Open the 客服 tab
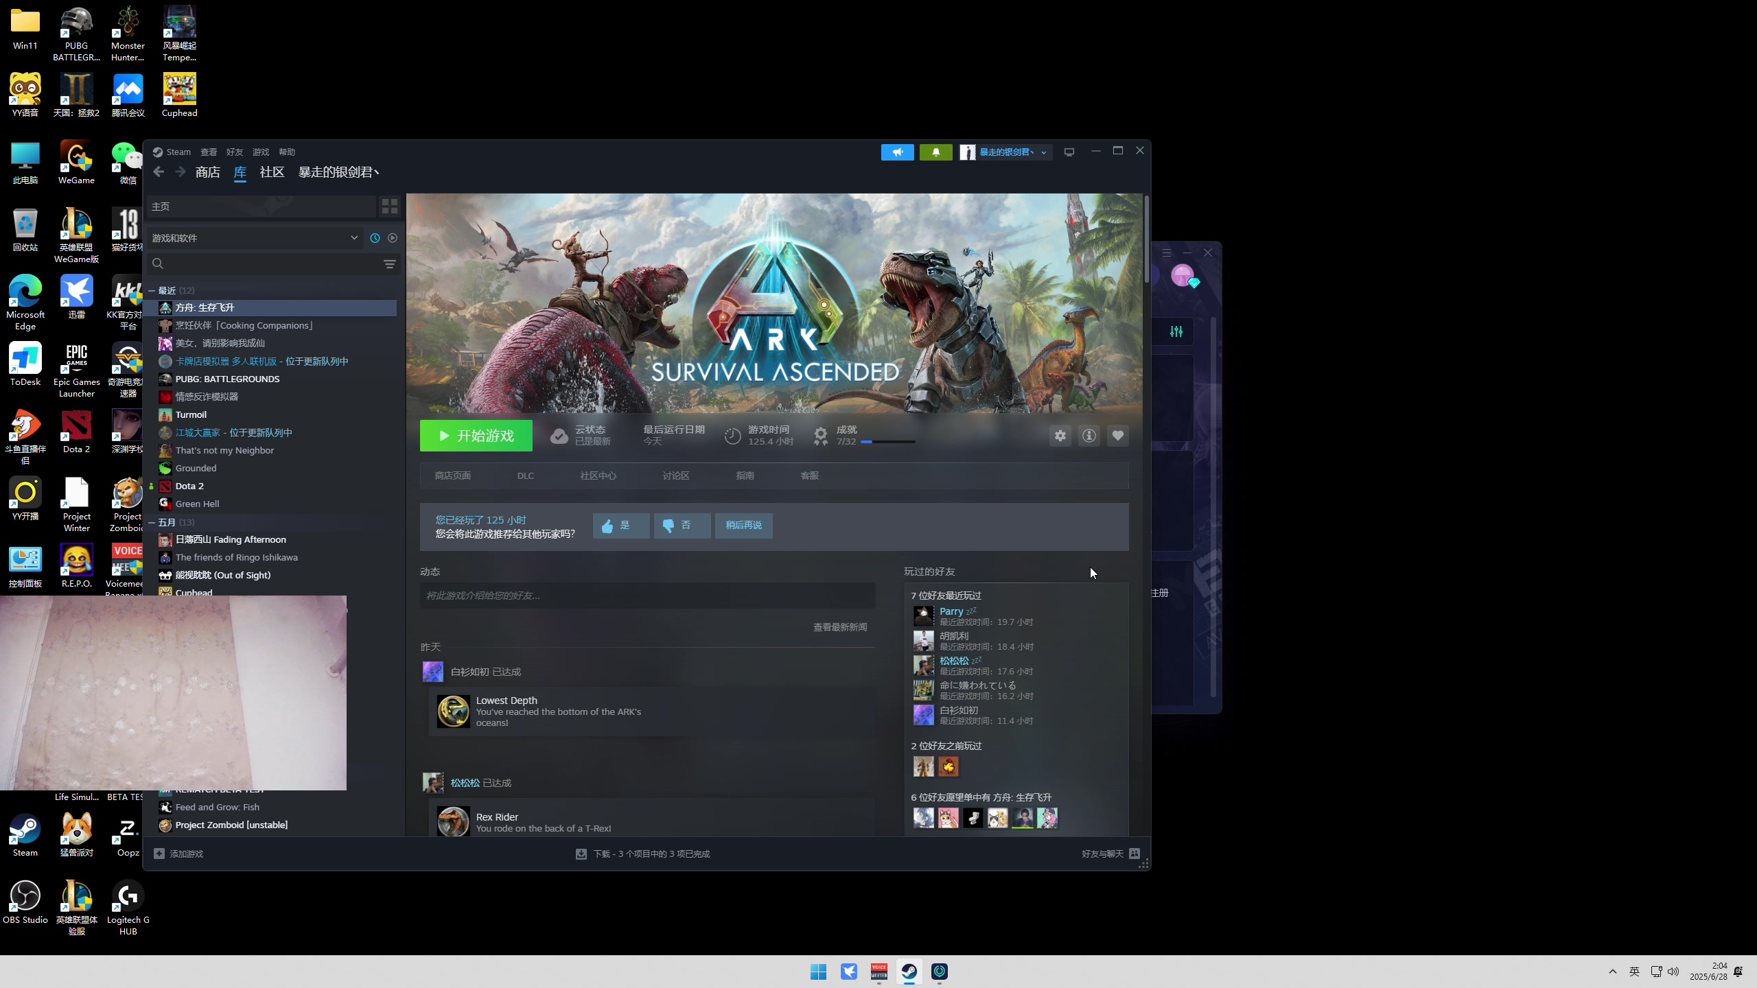The height and width of the screenshot is (988, 1757). tap(810, 475)
